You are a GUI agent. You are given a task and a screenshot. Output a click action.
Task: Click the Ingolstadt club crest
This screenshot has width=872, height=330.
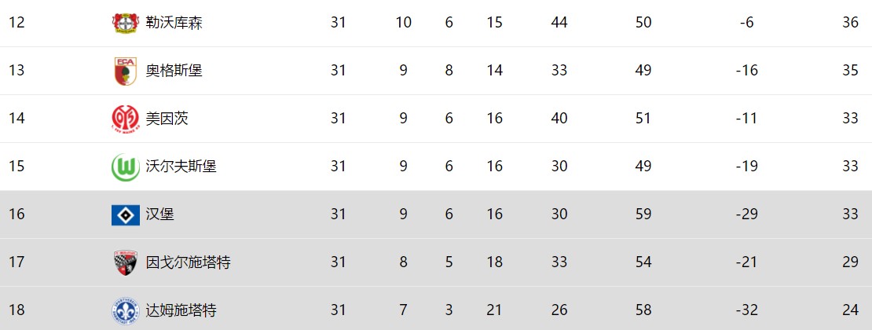126,262
